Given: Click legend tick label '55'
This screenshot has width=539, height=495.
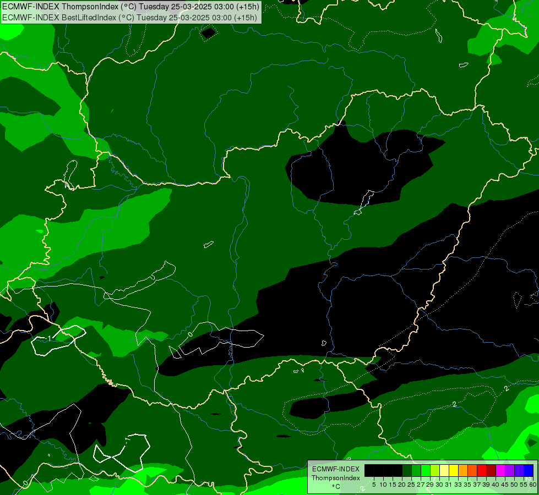Looking at the screenshot, I should pyautogui.click(x=524, y=485).
